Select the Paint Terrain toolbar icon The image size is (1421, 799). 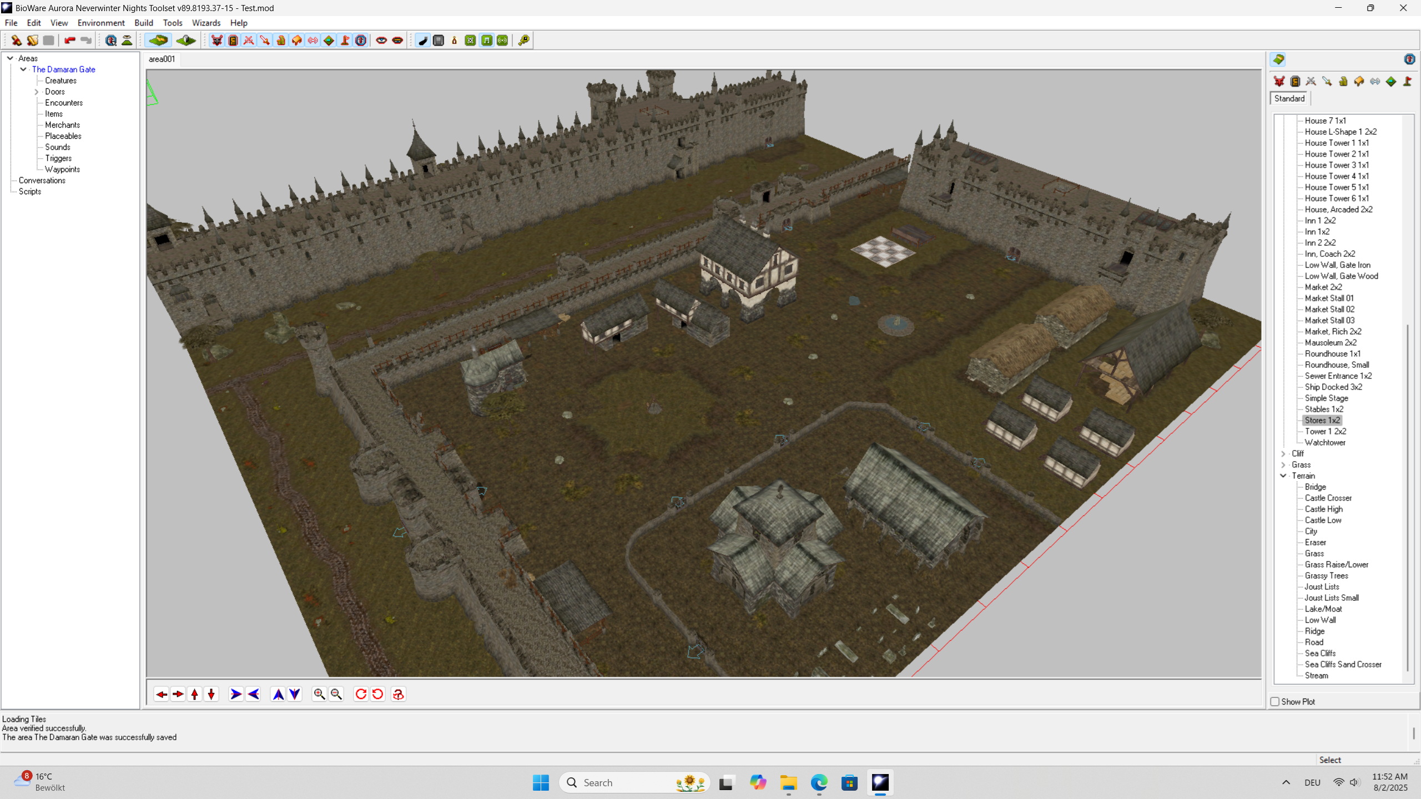pyautogui.click(x=158, y=40)
